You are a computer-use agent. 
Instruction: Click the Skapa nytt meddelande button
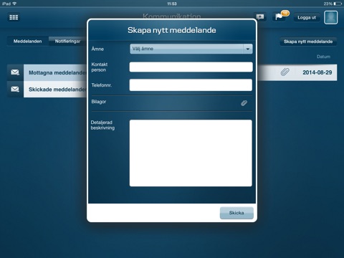point(308,42)
